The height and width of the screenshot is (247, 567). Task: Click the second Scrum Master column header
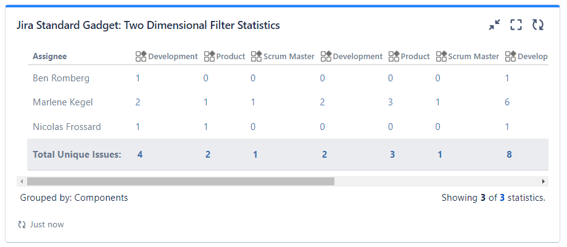tap(473, 57)
